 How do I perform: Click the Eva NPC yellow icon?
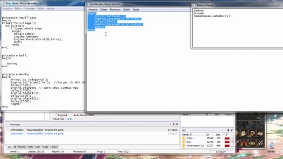184,142
